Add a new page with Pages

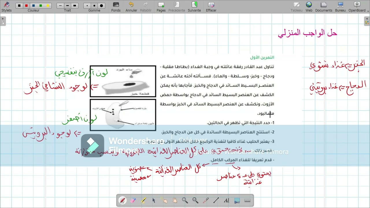coord(161,7)
